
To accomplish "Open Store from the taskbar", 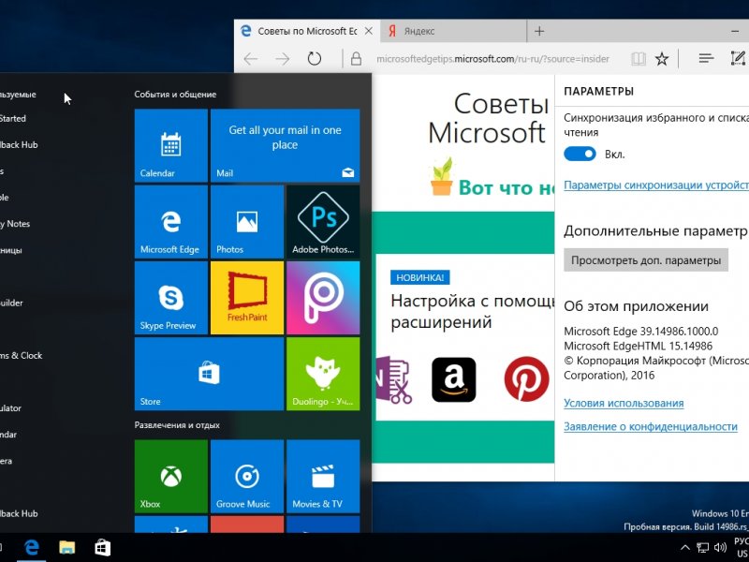I will [x=102, y=547].
